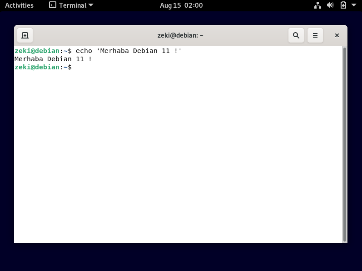The width and height of the screenshot is (362, 271).
Task: Click the volume speaker icon
Action: [x=330, y=5]
